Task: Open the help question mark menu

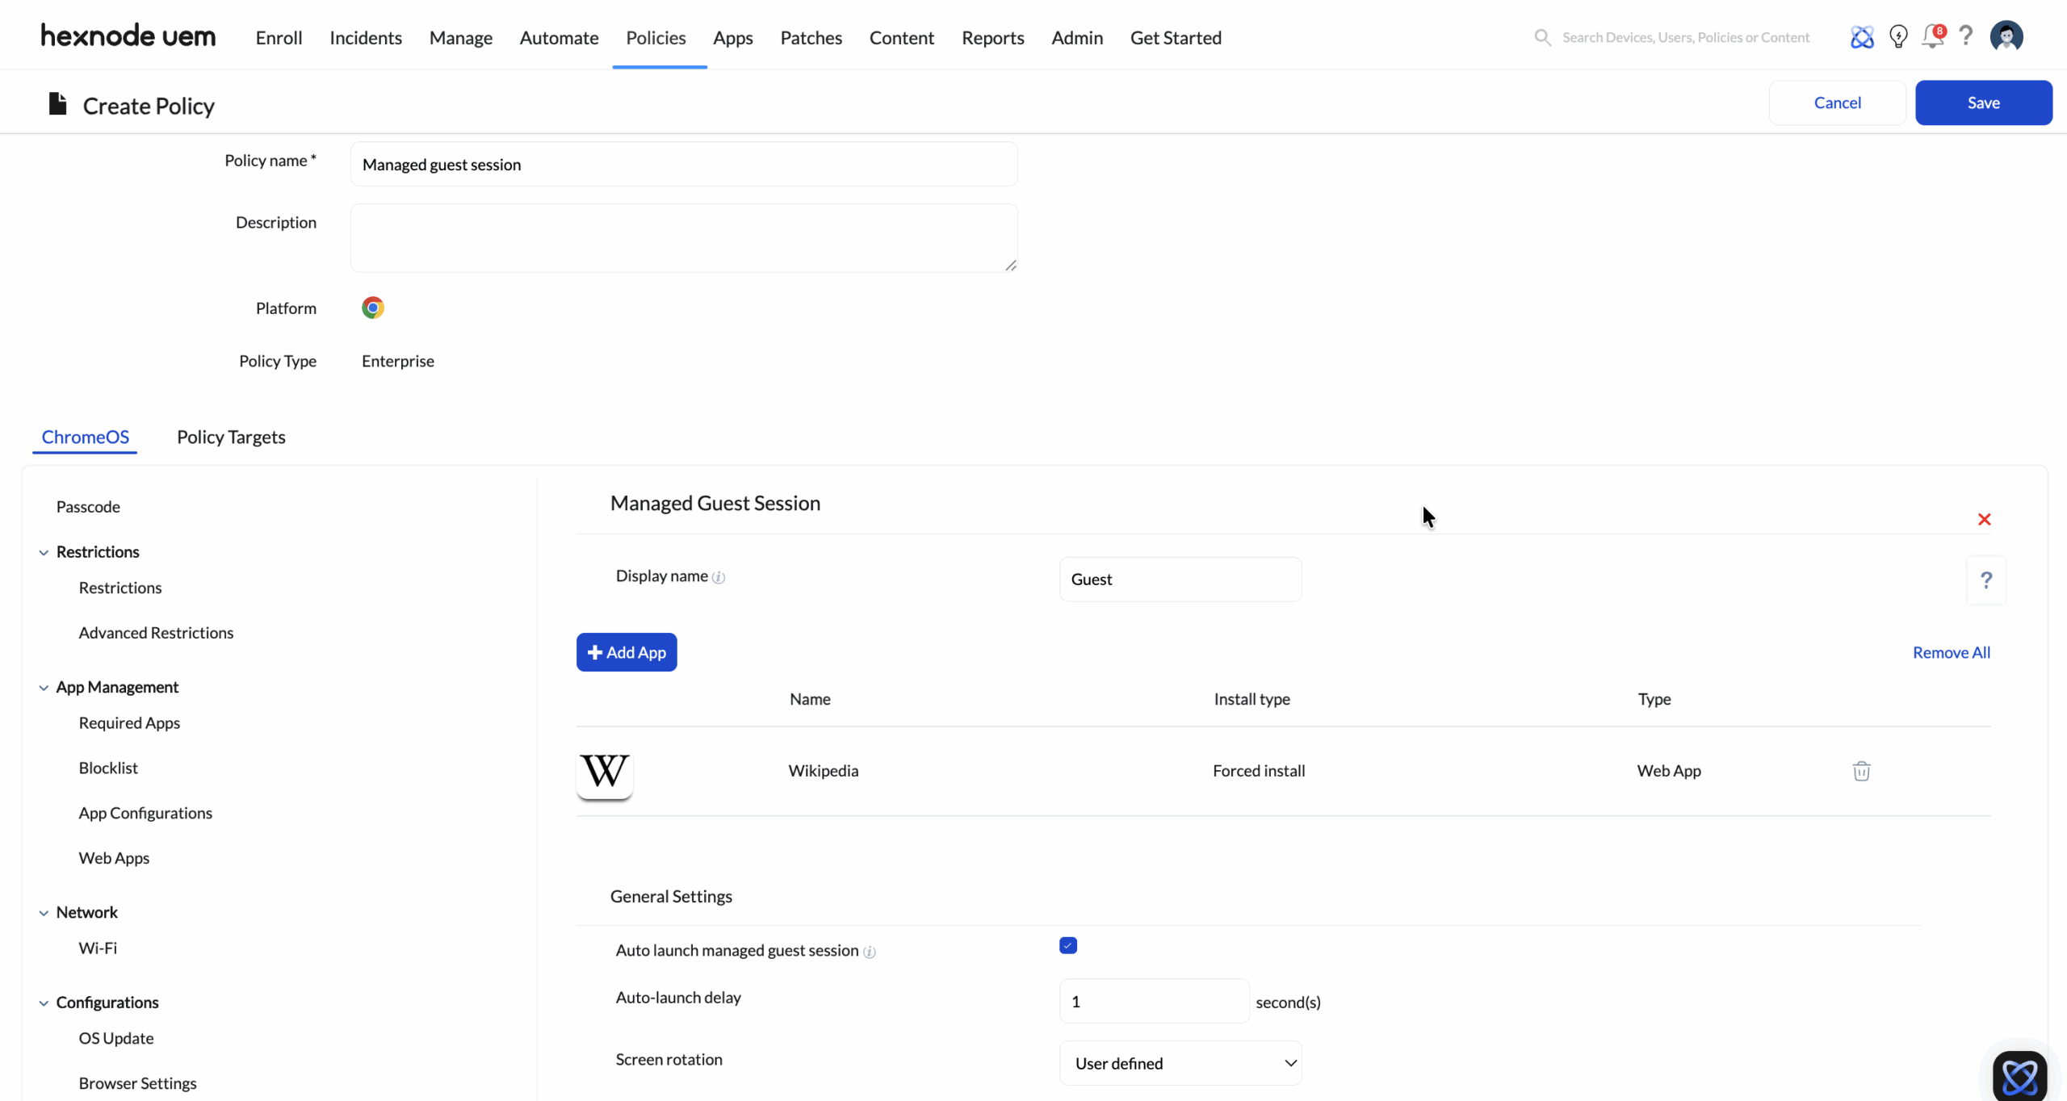Action: [1966, 36]
